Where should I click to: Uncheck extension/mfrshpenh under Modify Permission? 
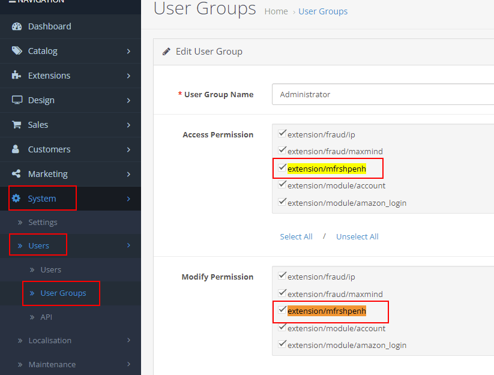pos(282,310)
